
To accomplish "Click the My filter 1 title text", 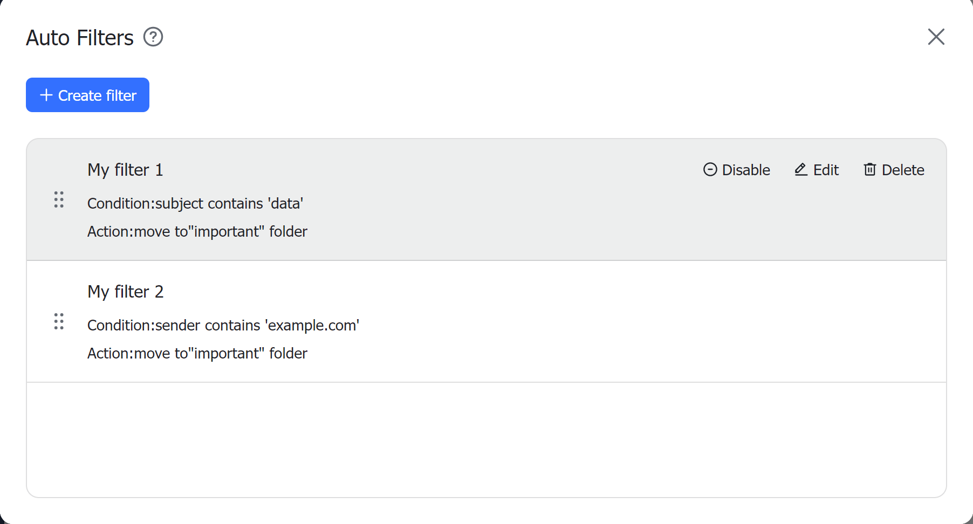I will (125, 169).
